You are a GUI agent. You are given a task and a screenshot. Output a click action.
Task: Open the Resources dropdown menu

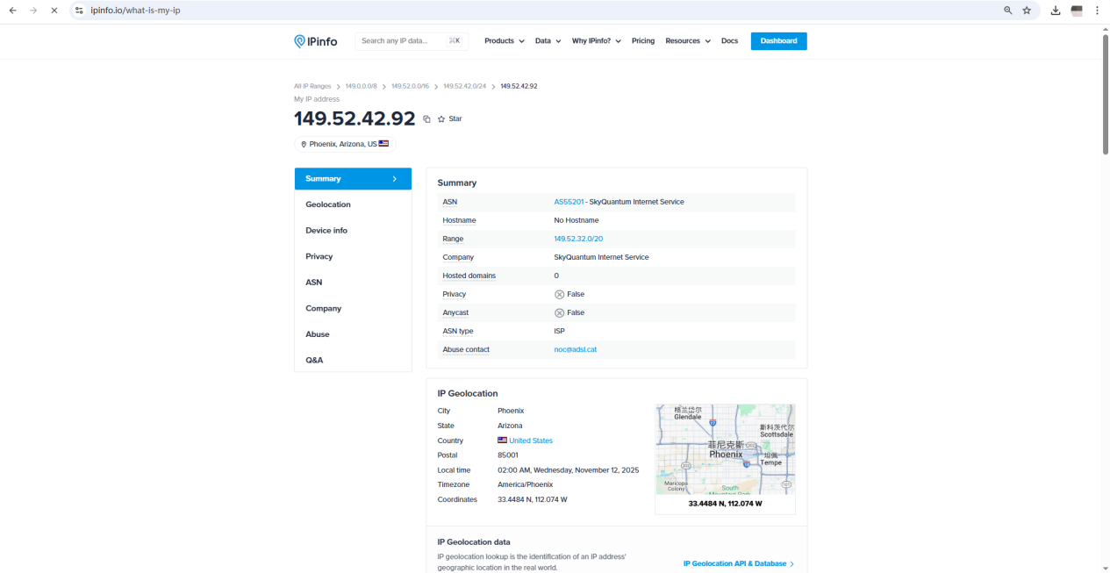click(x=687, y=41)
